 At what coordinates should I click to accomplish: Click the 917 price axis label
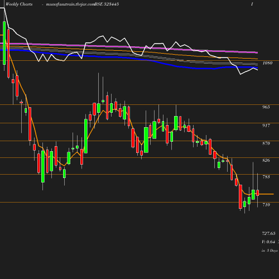point(266,126)
